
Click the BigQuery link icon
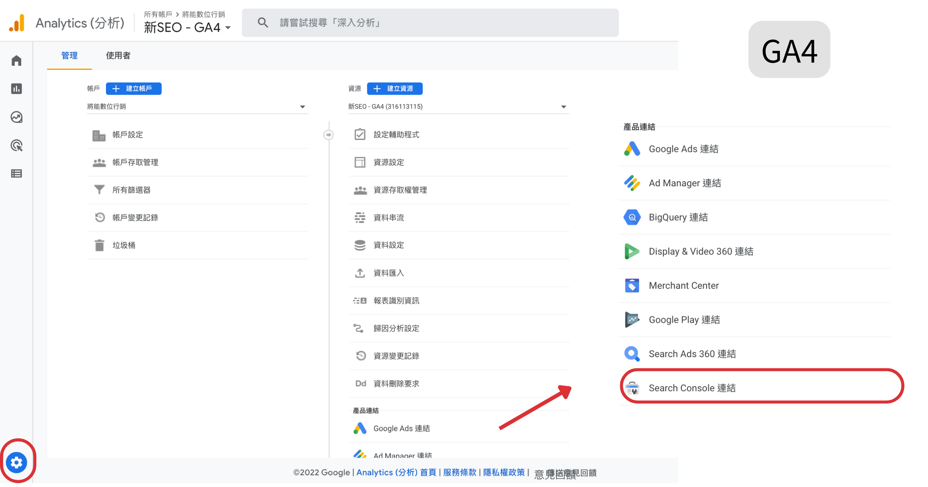point(632,217)
